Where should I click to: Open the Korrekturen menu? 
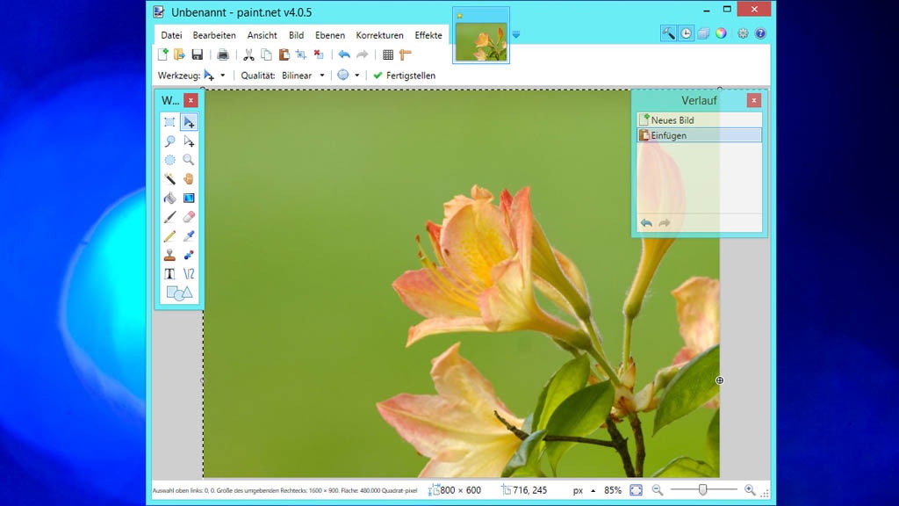click(x=379, y=35)
